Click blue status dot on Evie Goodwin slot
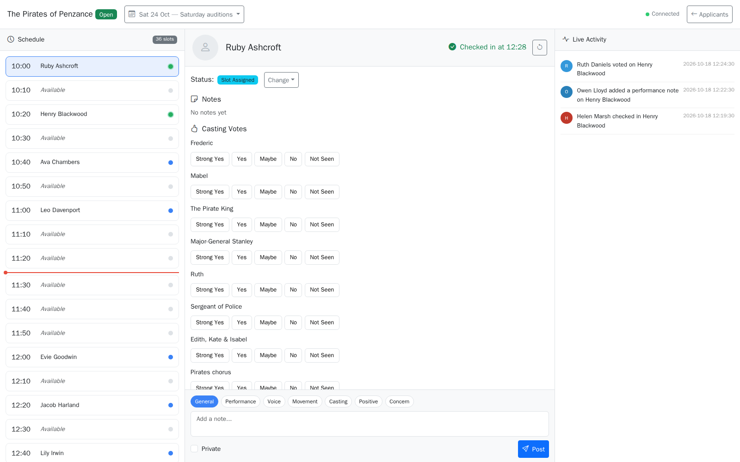Viewport: 740px width, 462px height. (171, 357)
